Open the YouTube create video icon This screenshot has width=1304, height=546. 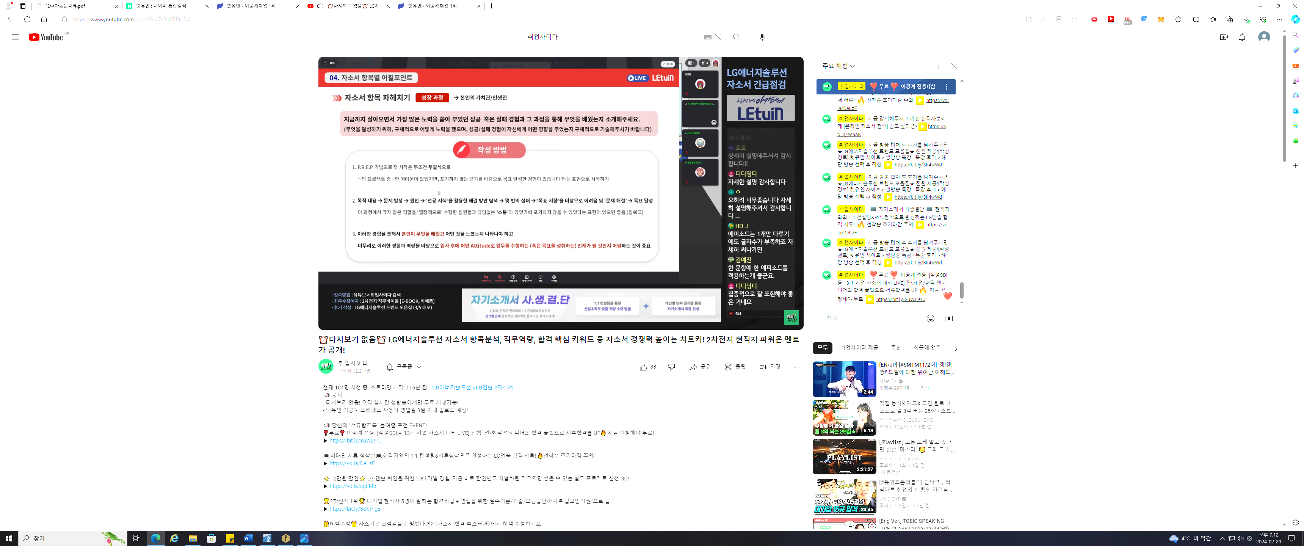tap(1224, 37)
